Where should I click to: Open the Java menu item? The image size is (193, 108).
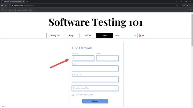click(105, 35)
